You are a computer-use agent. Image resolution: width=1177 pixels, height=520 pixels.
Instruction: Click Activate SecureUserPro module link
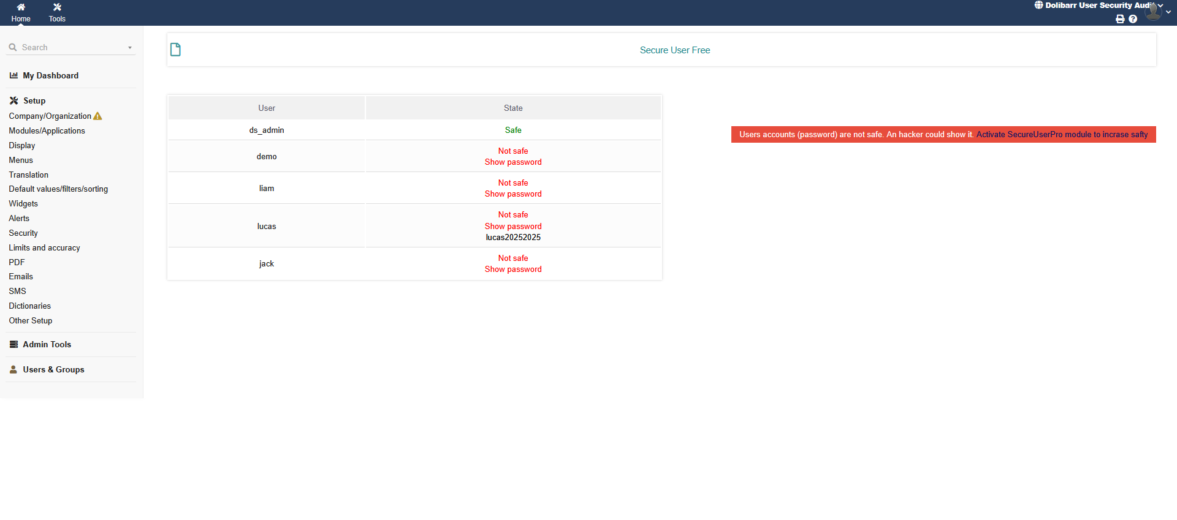(1062, 135)
